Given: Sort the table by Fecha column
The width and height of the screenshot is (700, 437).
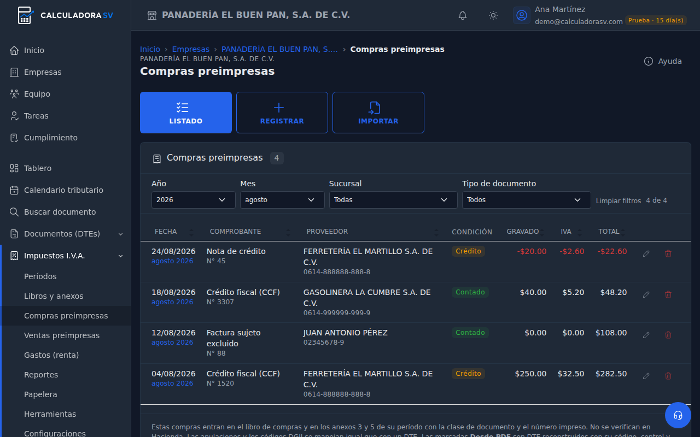Looking at the screenshot, I should pos(174,232).
